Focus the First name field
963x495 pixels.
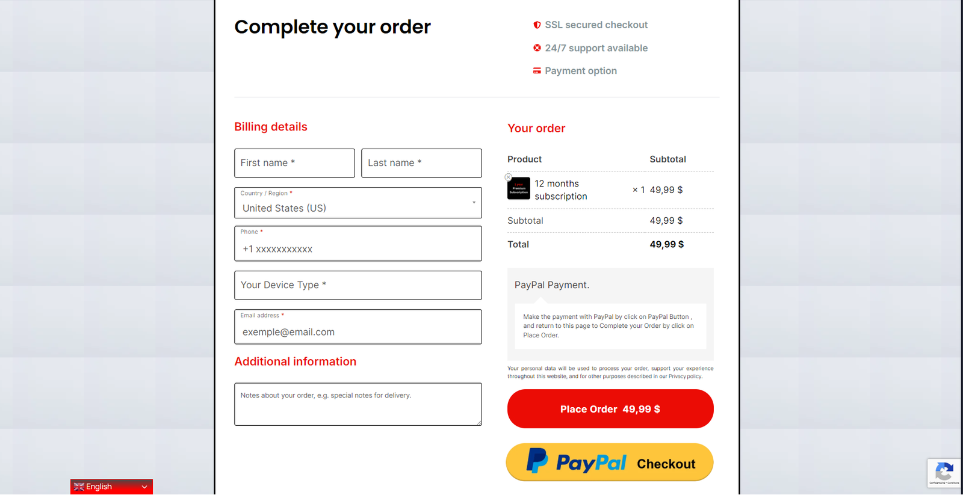pyautogui.click(x=294, y=163)
